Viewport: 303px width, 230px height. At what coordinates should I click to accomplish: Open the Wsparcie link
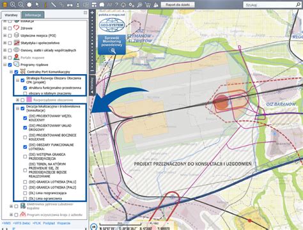pyautogui.click(x=63, y=223)
